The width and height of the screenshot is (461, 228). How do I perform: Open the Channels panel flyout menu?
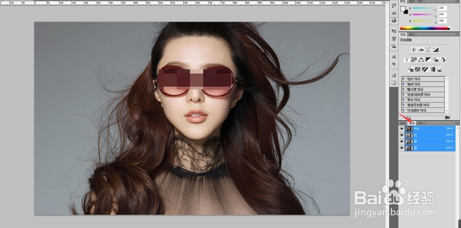pyautogui.click(x=457, y=123)
